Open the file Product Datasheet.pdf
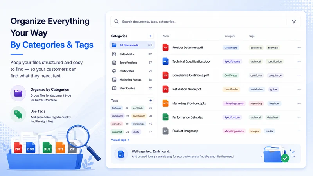Image resolution: width=313 pixels, height=176 pixels. click(188, 47)
